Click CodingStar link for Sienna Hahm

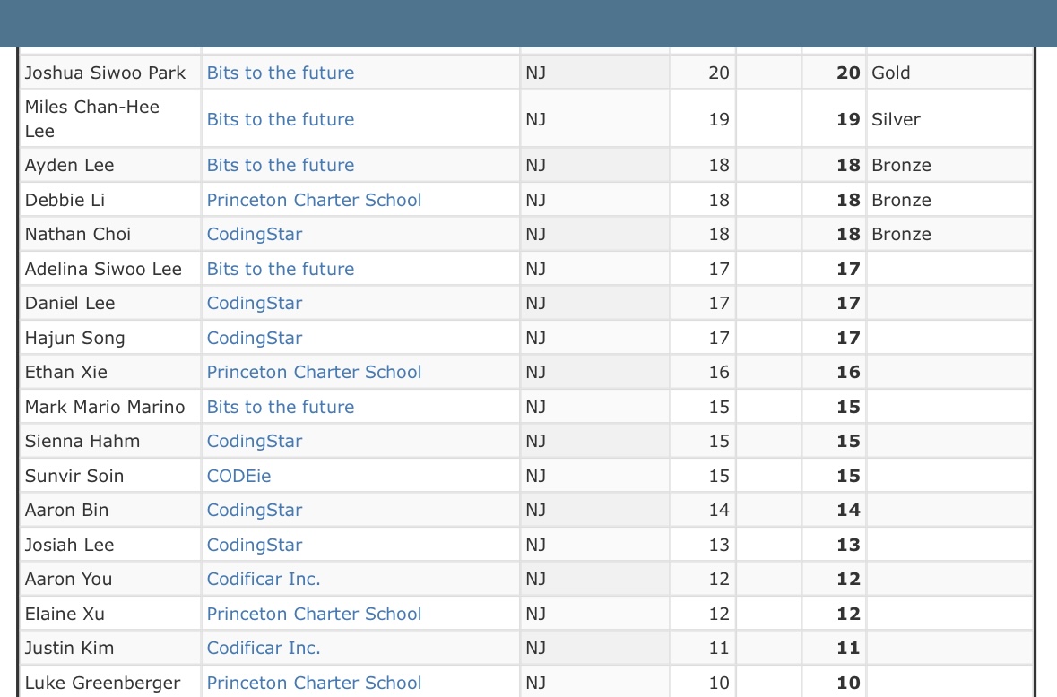255,441
